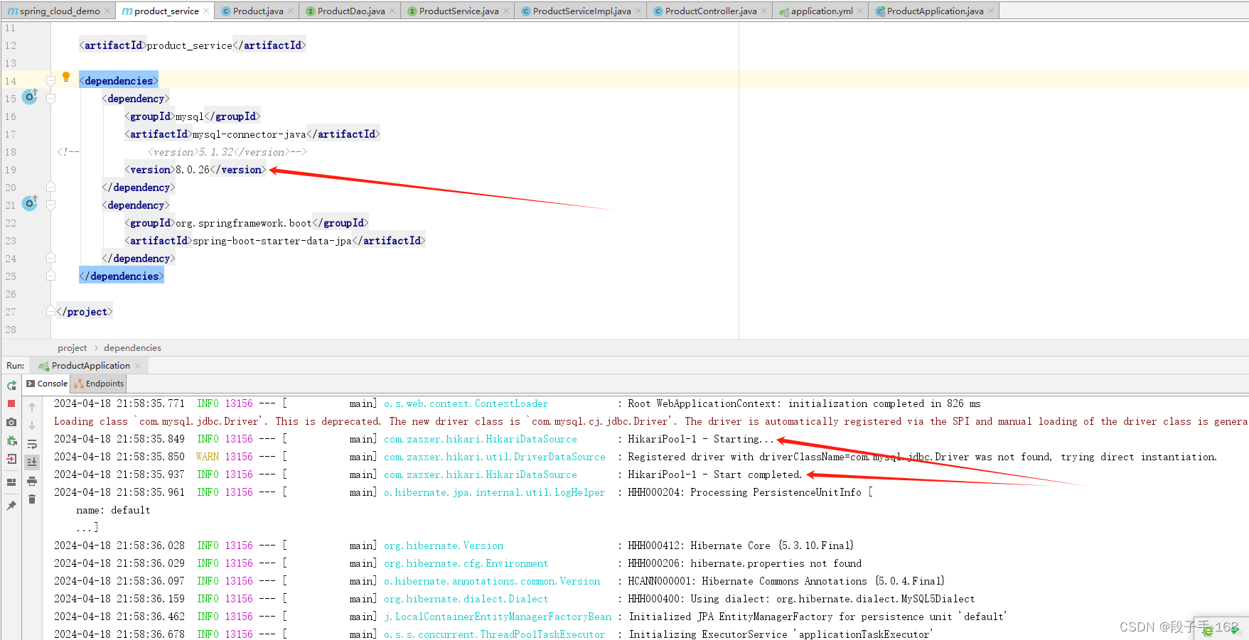Switch to the Endpoints tab
Image resolution: width=1249 pixels, height=640 pixels.
tap(99, 384)
